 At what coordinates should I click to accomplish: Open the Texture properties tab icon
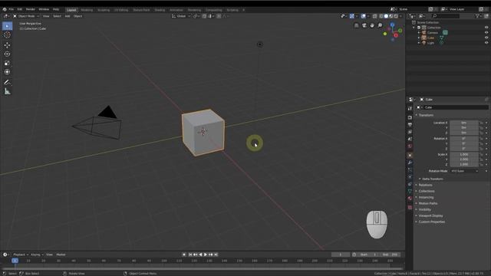click(x=410, y=208)
